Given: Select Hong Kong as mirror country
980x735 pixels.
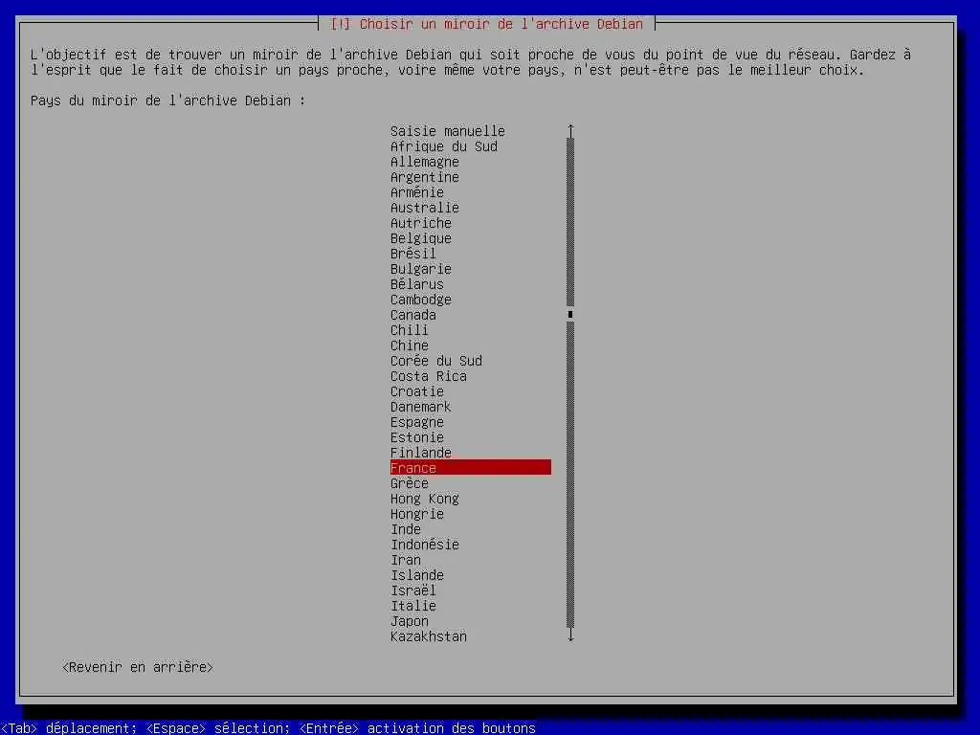Looking at the screenshot, I should click(424, 499).
